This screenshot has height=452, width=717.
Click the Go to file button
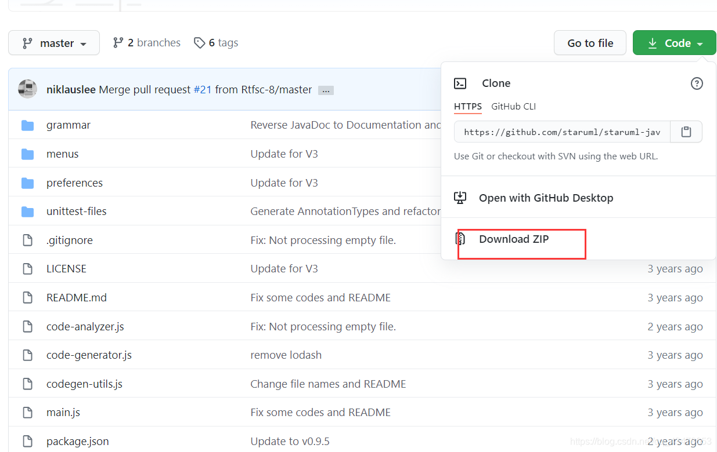coord(590,42)
